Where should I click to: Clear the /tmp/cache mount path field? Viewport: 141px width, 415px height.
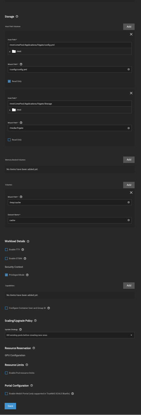129,202
